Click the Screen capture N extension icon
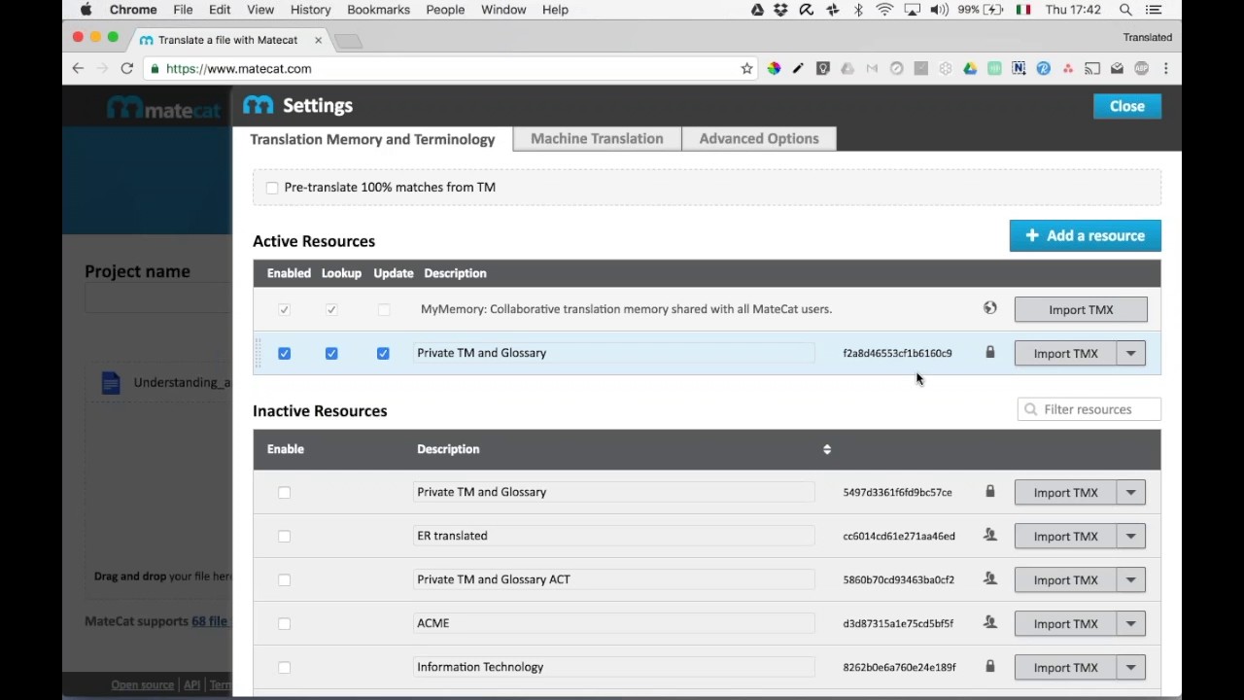Viewport: 1244px width, 700px height. [1019, 69]
